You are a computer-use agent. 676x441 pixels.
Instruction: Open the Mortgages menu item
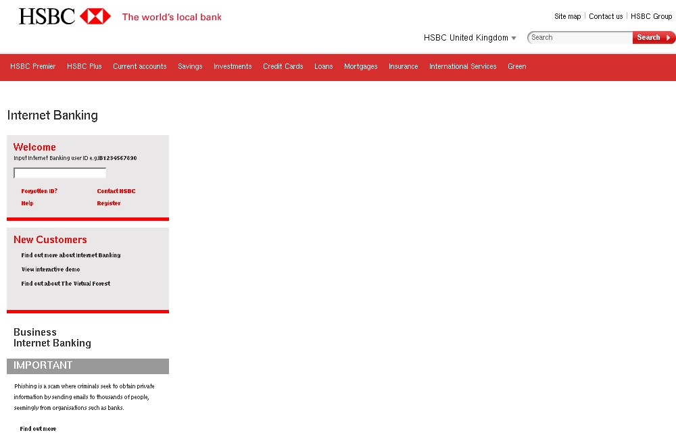[x=360, y=66]
